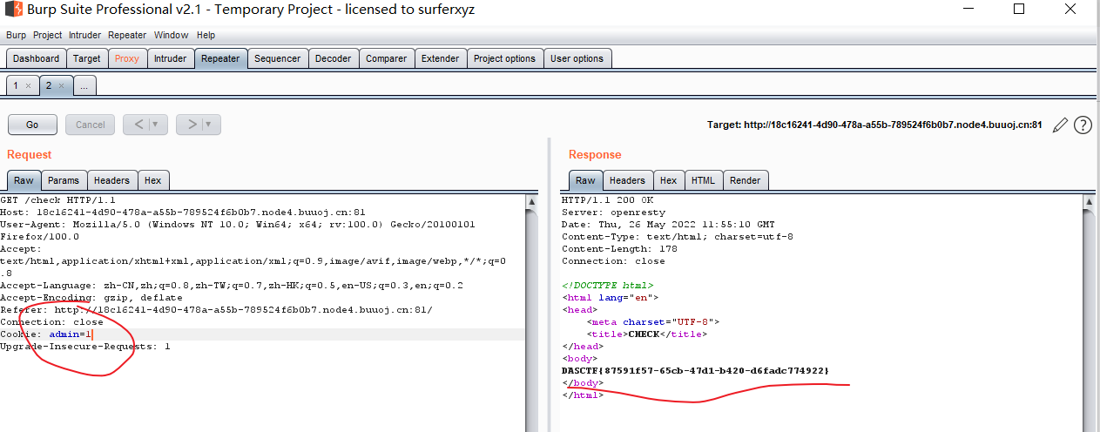Open the User options tab

pyautogui.click(x=577, y=58)
